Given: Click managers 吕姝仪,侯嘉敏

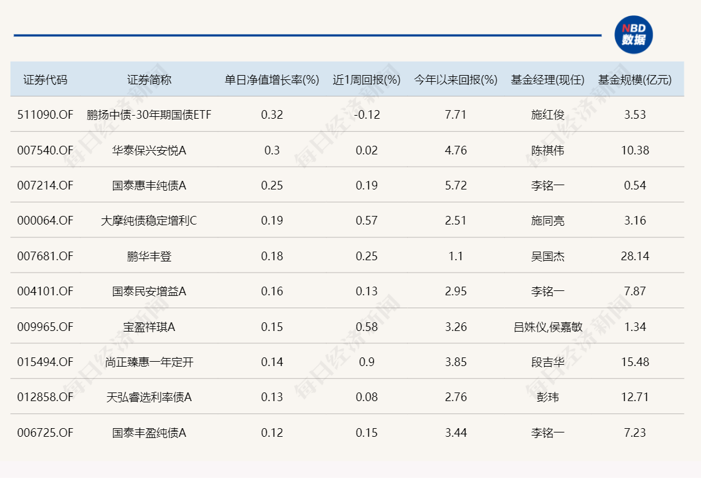Looking at the screenshot, I should click(x=548, y=327).
